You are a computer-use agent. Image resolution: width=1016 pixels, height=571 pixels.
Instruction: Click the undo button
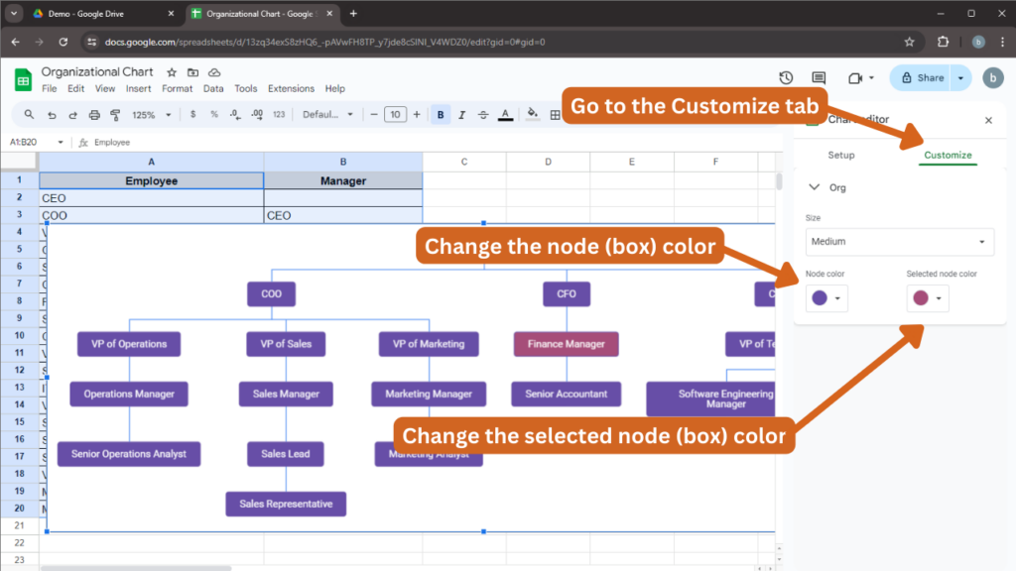(53, 114)
